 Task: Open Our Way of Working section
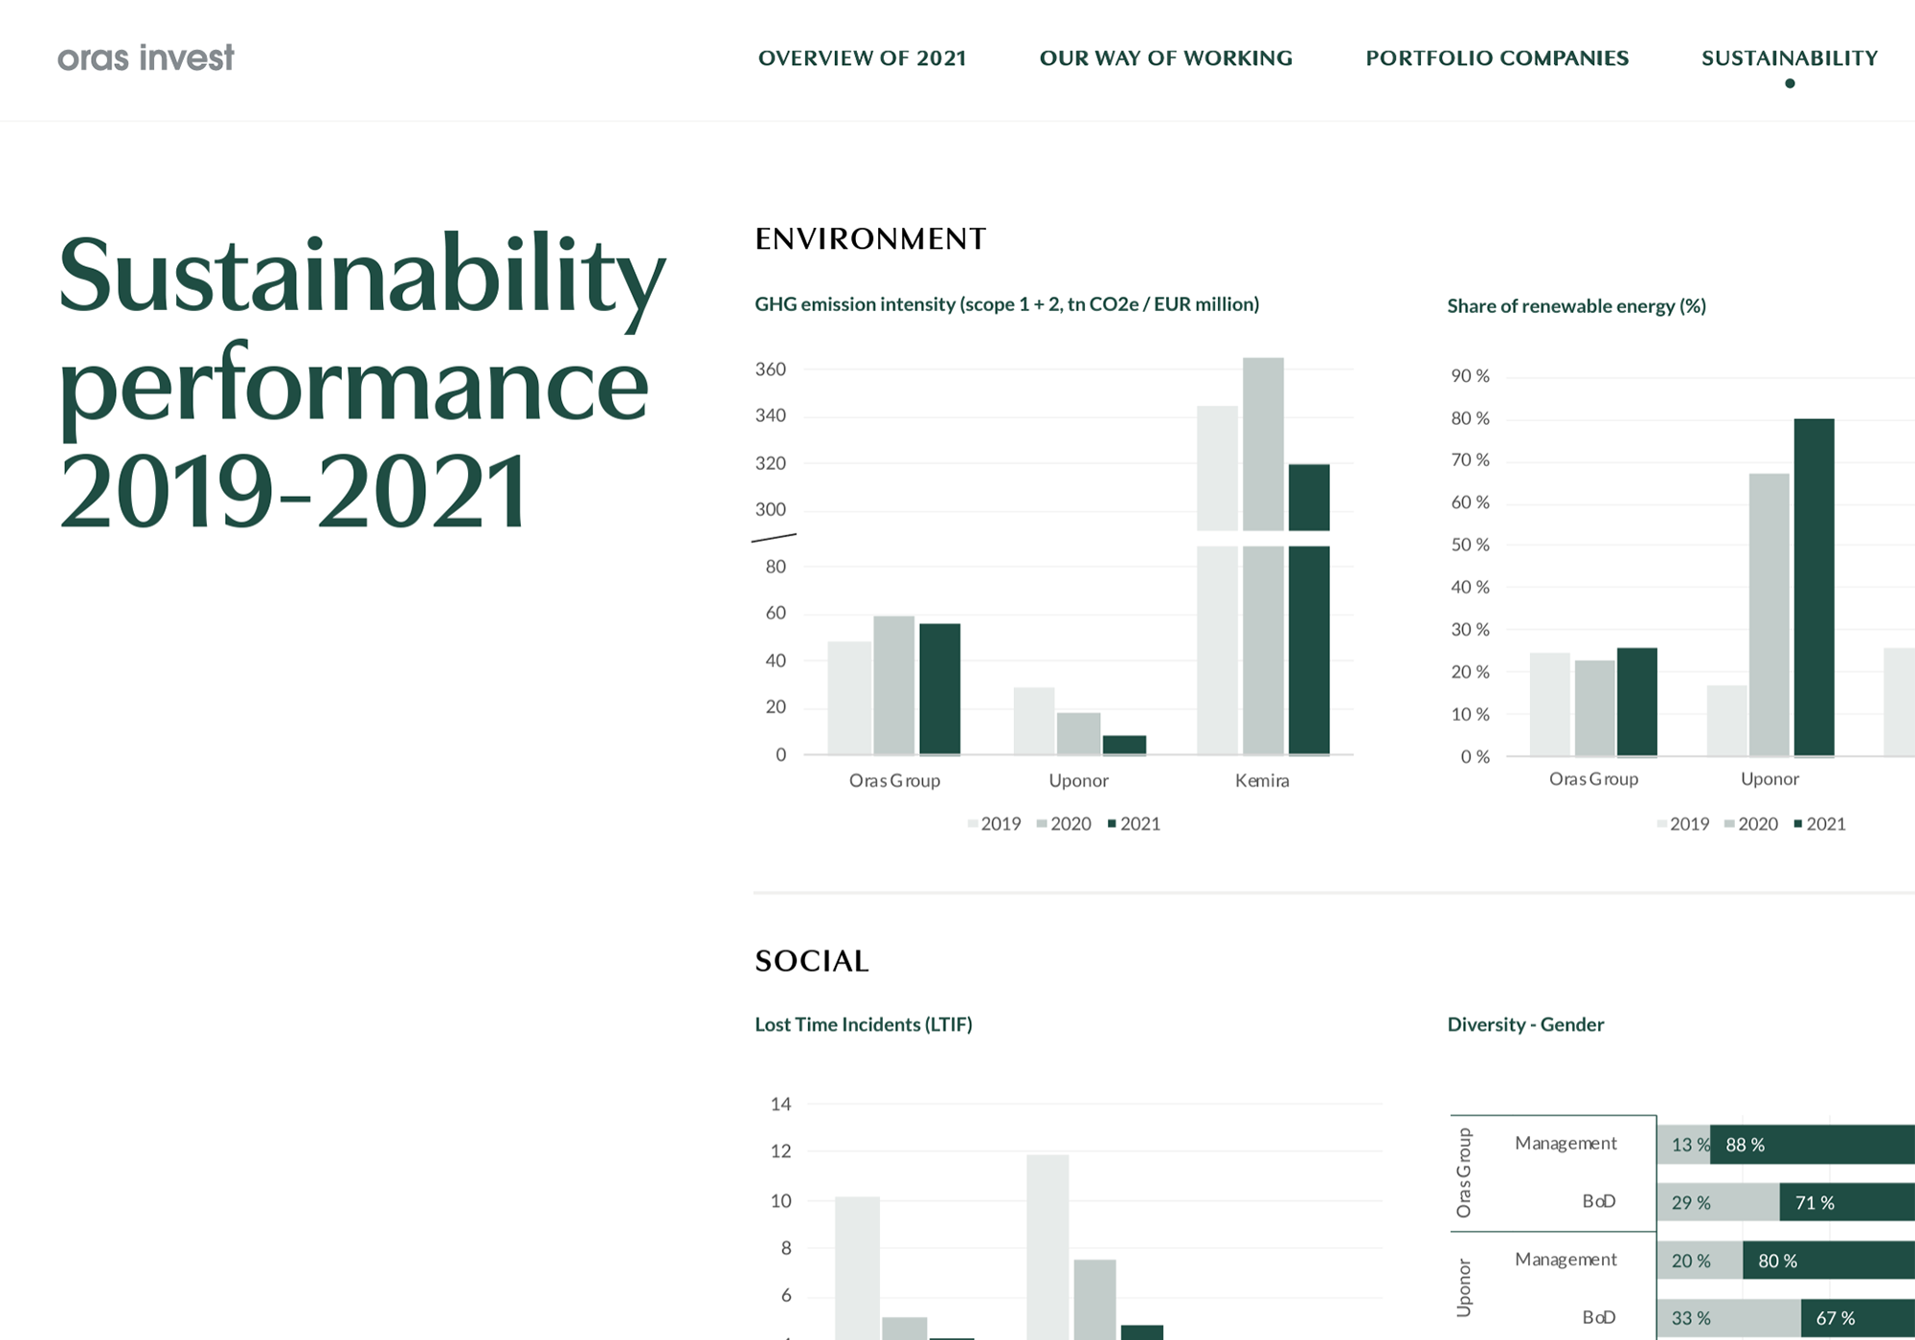pos(1165,58)
